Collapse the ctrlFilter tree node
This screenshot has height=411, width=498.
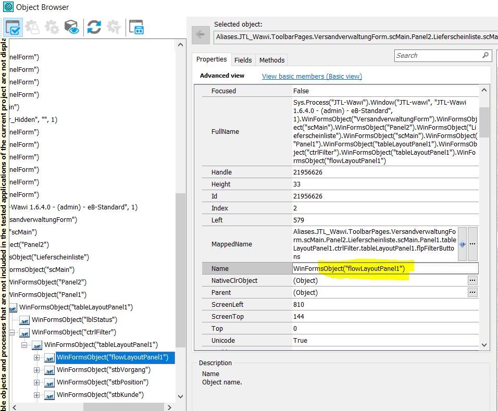11,332
